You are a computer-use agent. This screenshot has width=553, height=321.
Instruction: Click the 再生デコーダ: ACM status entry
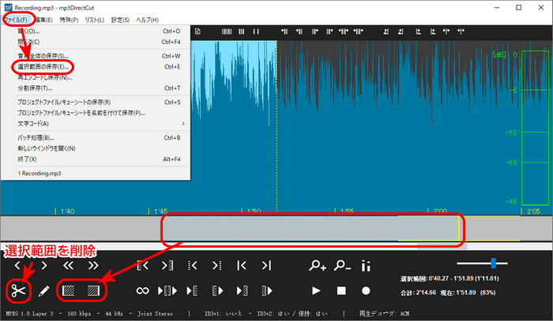click(x=384, y=313)
